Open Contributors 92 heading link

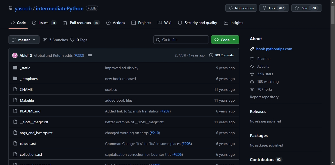[266, 159]
